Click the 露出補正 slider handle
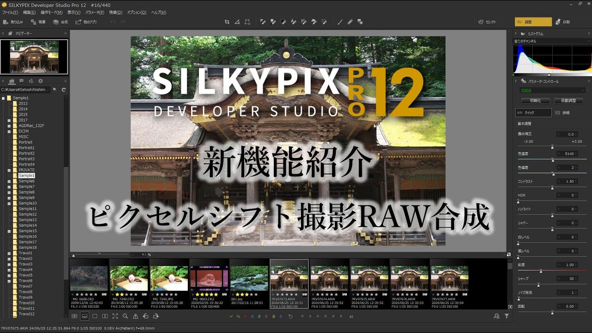The height and width of the screenshot is (333, 592). (552, 147)
